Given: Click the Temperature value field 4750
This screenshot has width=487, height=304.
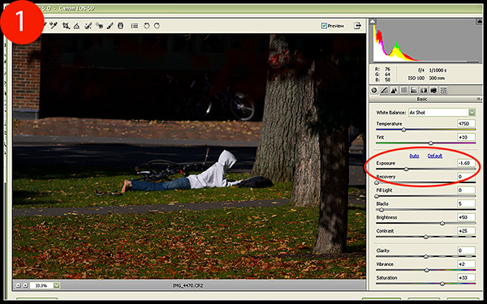Looking at the screenshot, I should [x=466, y=123].
